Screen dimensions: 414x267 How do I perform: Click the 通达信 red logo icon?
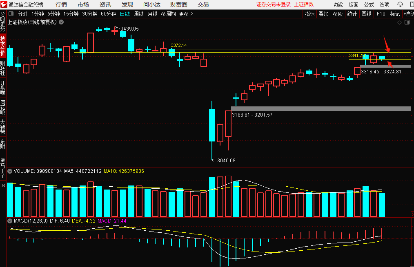[x=4, y=4]
